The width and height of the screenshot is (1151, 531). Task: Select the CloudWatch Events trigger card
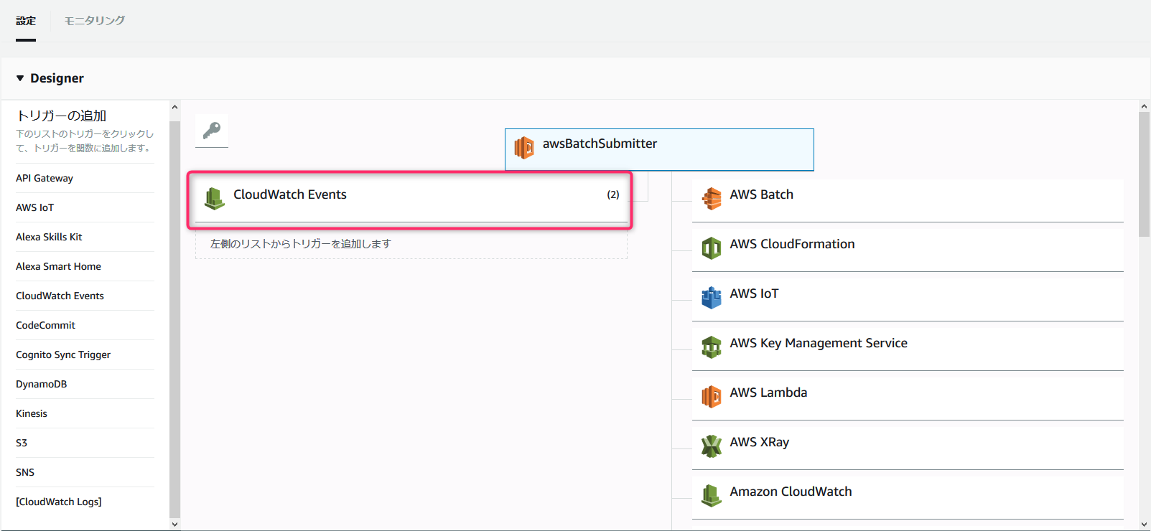411,200
